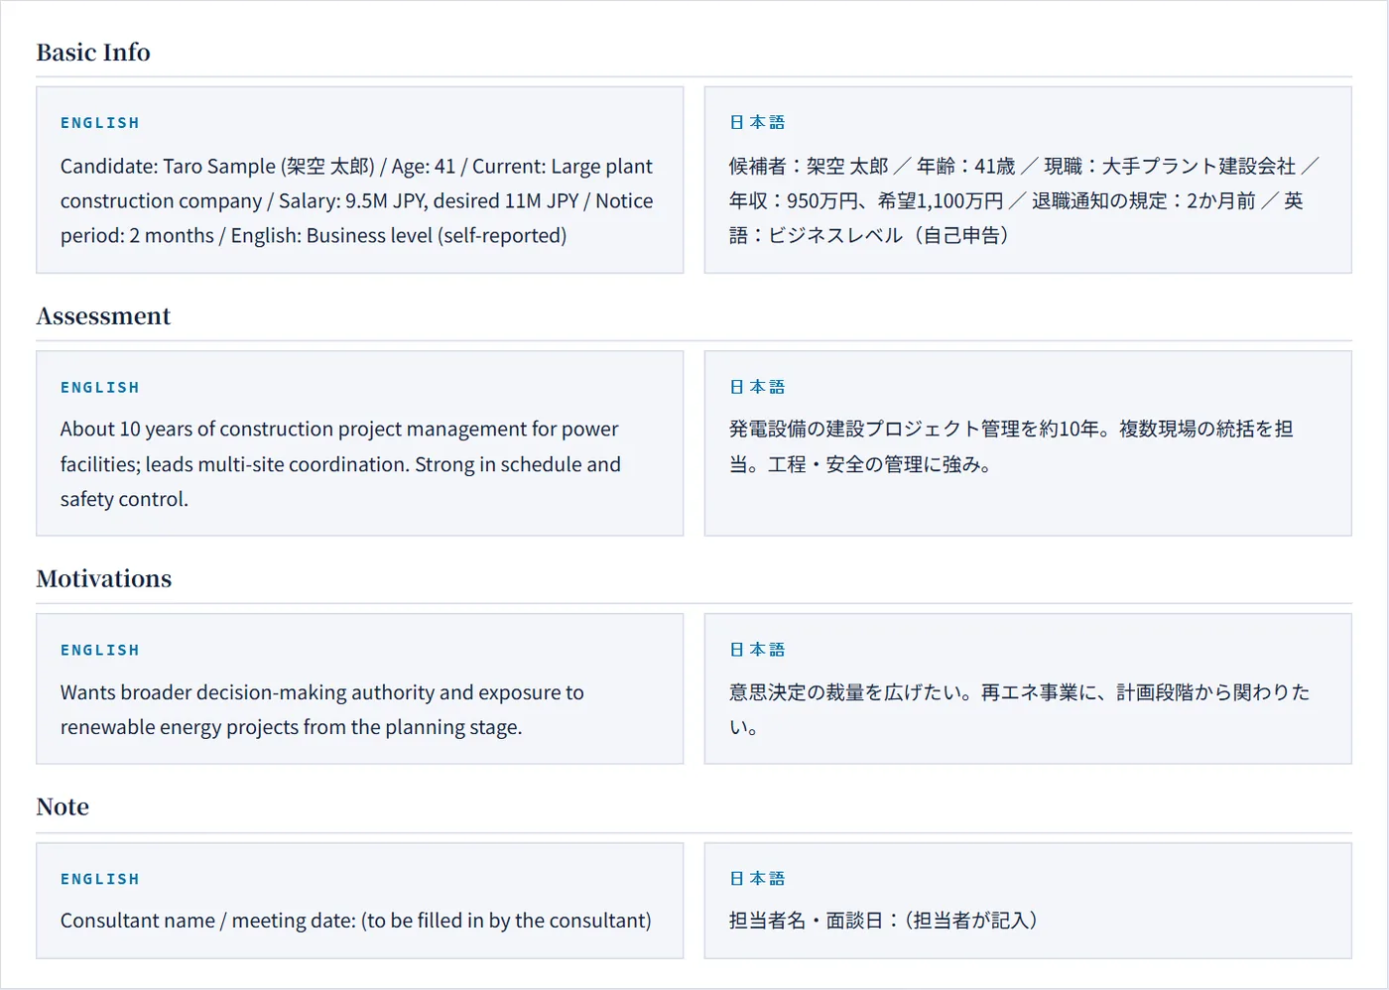The height and width of the screenshot is (990, 1389).
Task: Click the Note section heading
Action: 63,807
